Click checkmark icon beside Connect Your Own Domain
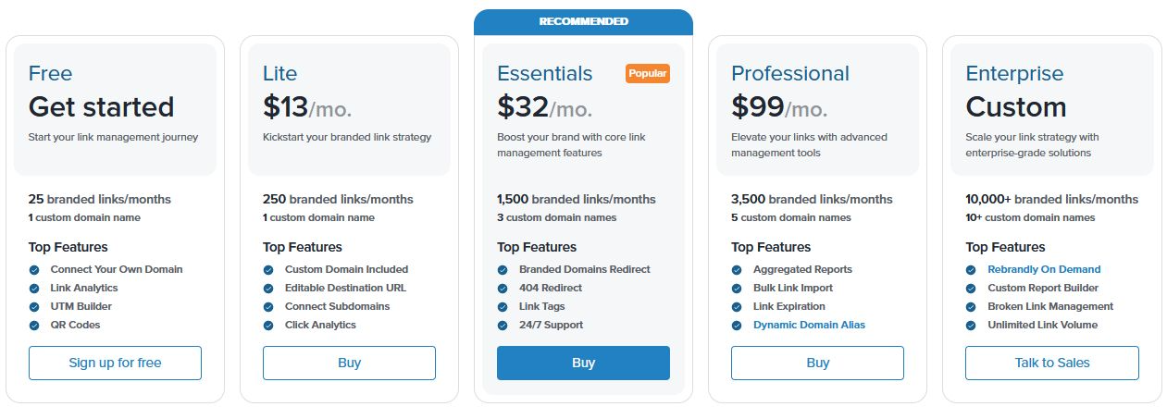The image size is (1167, 419). [x=34, y=270]
